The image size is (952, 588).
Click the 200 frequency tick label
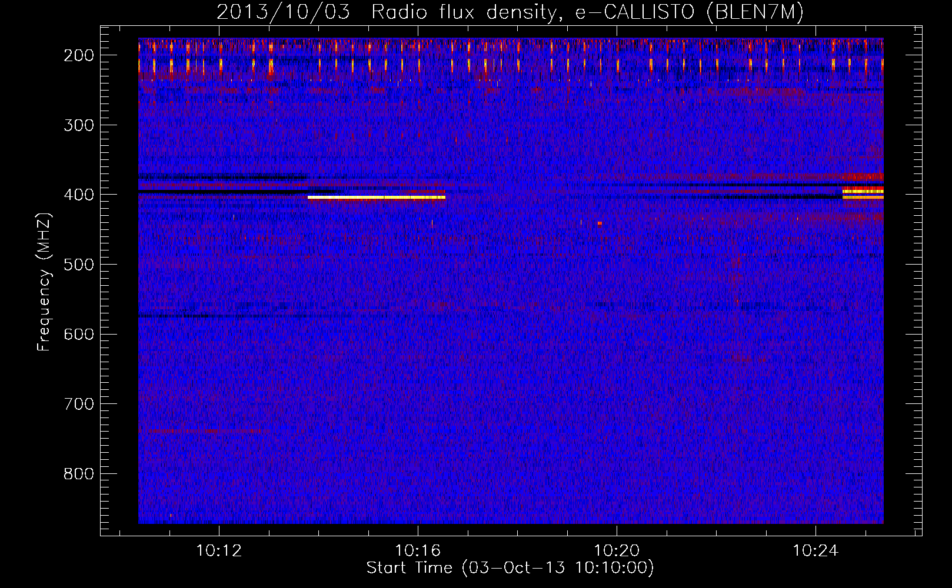point(79,55)
